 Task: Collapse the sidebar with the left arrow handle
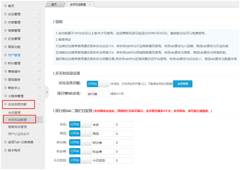click(x=47, y=92)
